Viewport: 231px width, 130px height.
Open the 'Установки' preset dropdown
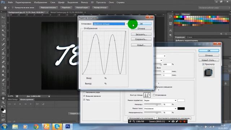click(127, 24)
